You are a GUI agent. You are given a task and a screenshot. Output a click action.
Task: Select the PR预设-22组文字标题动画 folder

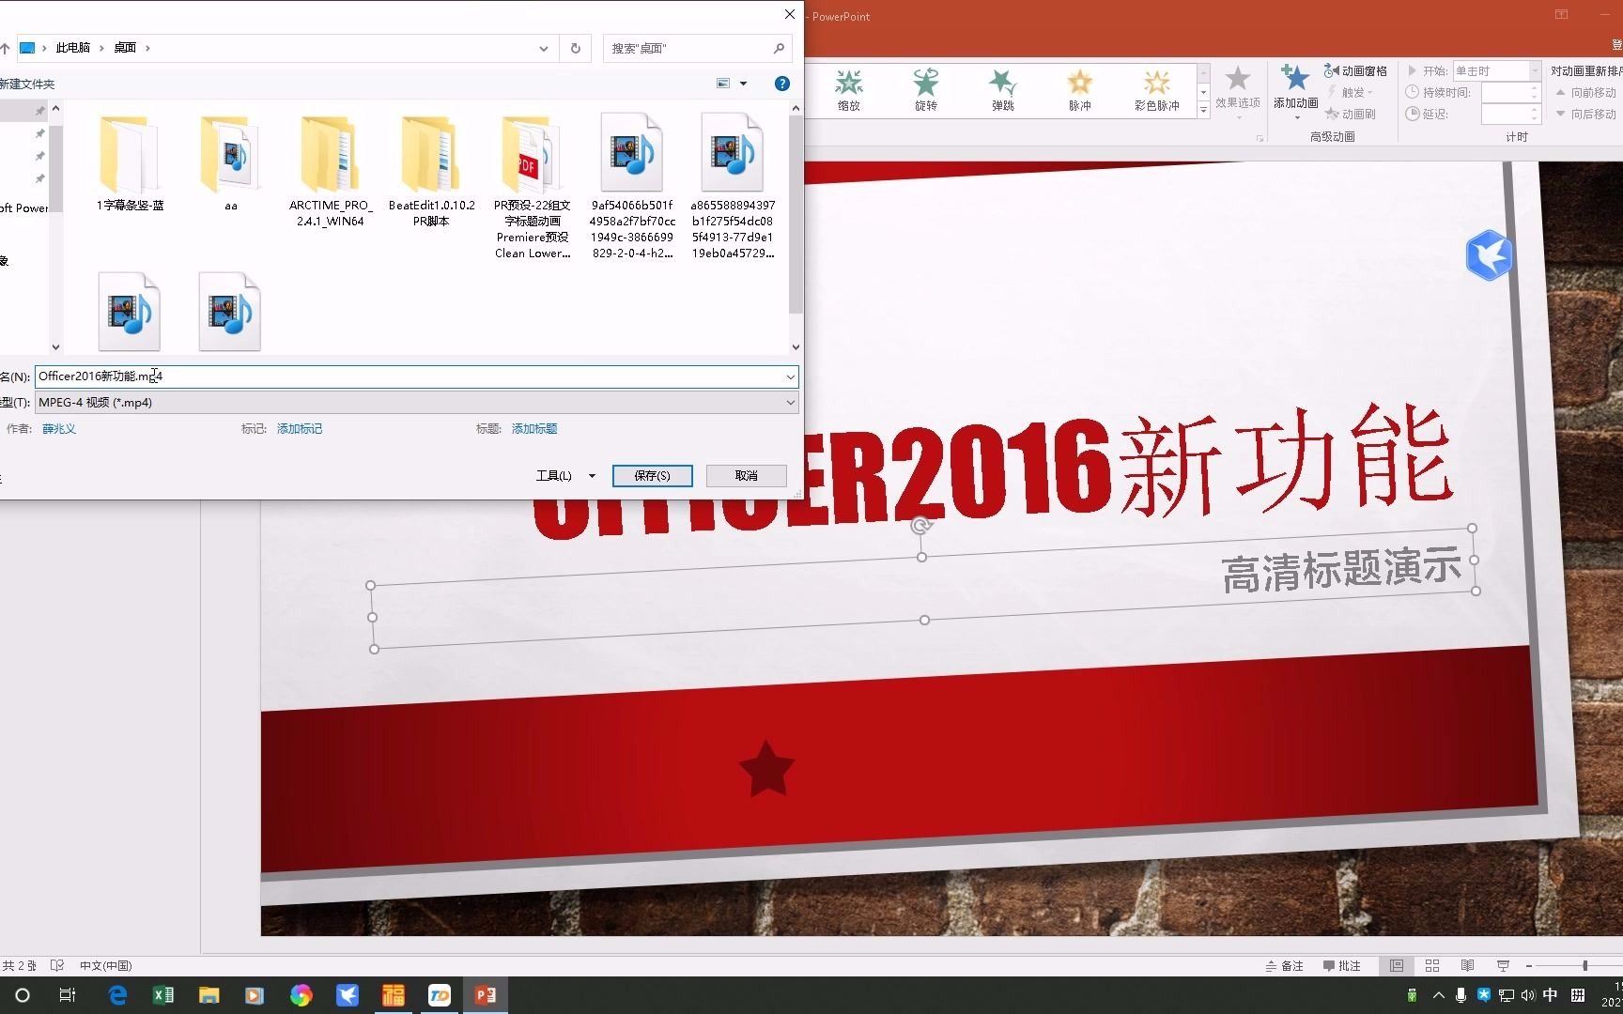pyautogui.click(x=533, y=187)
